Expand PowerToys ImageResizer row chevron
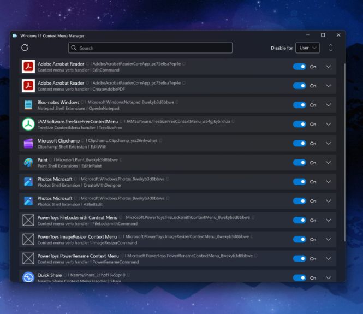 click(328, 239)
